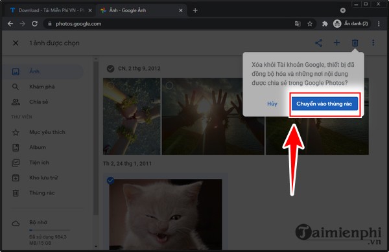Close the 'Download - Tải Miễn Phí VN' tab
389x252 pixels.
(90, 10)
